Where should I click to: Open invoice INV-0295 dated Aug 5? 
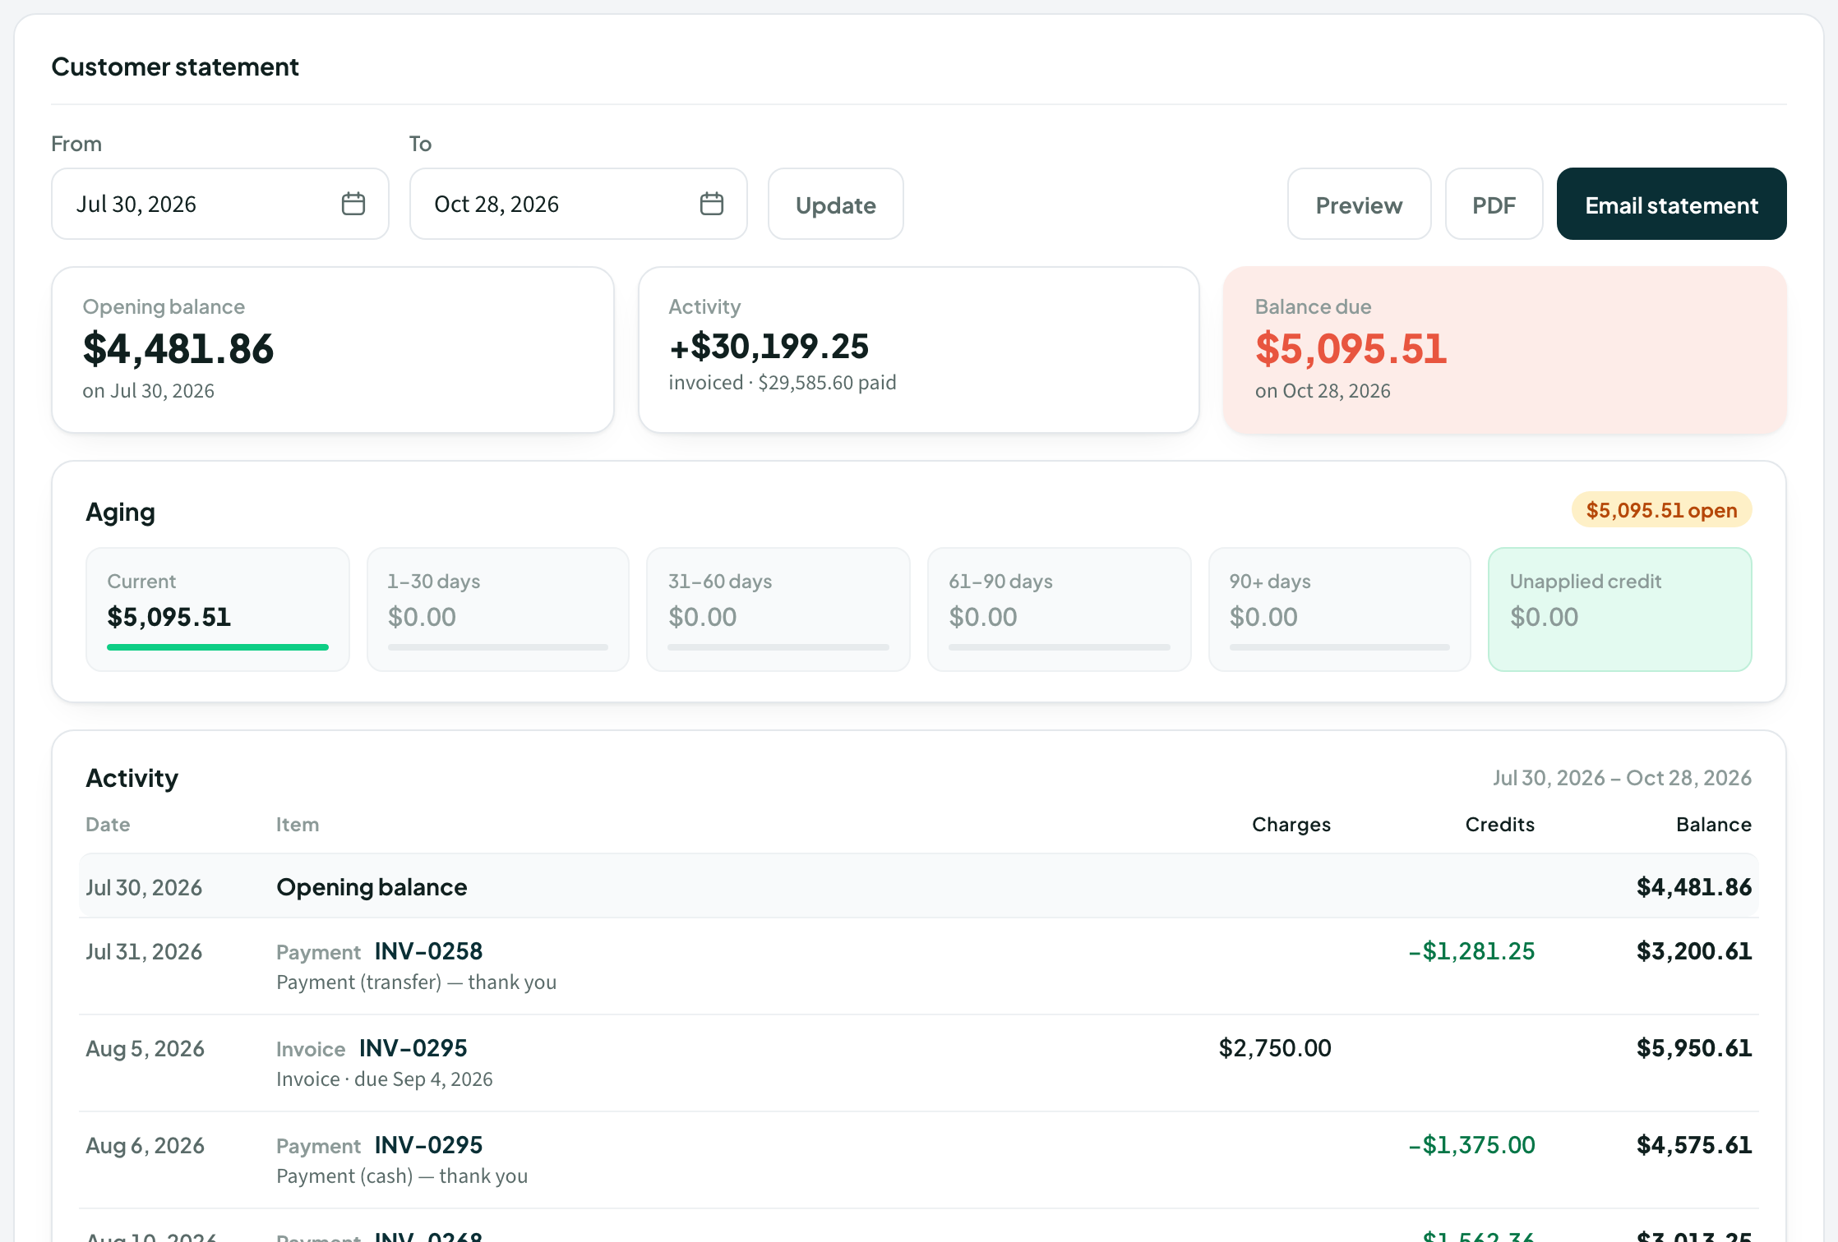413,1048
